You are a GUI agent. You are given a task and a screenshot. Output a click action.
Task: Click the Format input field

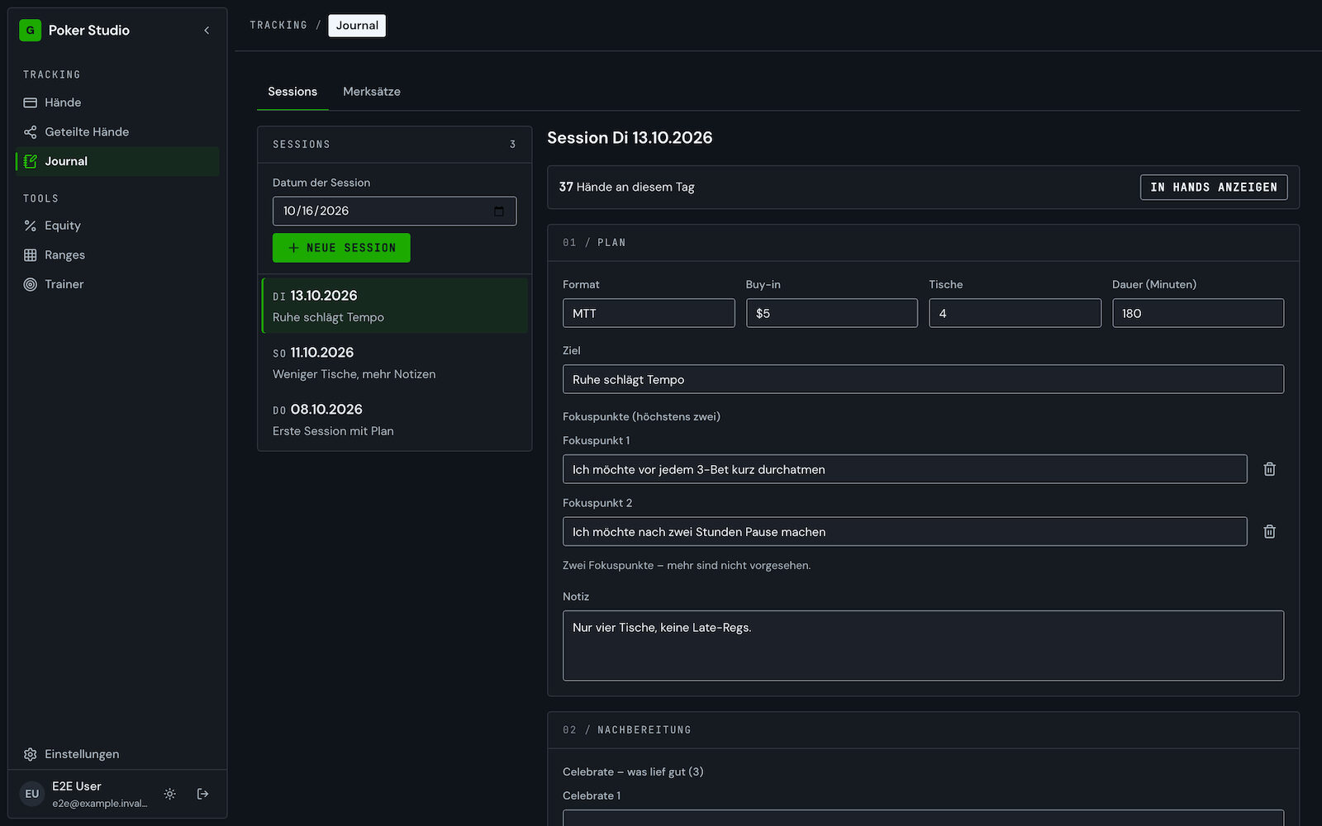point(649,313)
